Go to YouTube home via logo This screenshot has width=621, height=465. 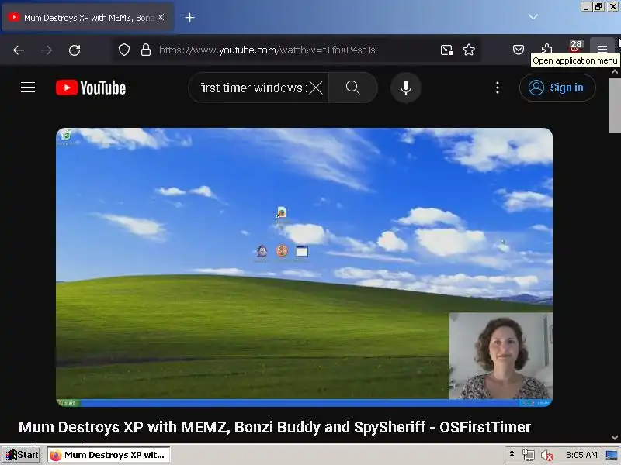tap(91, 88)
